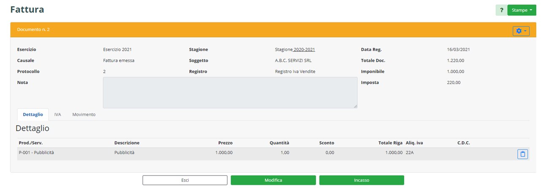Image resolution: width=546 pixels, height=194 pixels.
Task: Open the gear settings dropdown
Action: (x=521, y=31)
